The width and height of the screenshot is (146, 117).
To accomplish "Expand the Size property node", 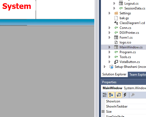I will [x=103, y=112].
